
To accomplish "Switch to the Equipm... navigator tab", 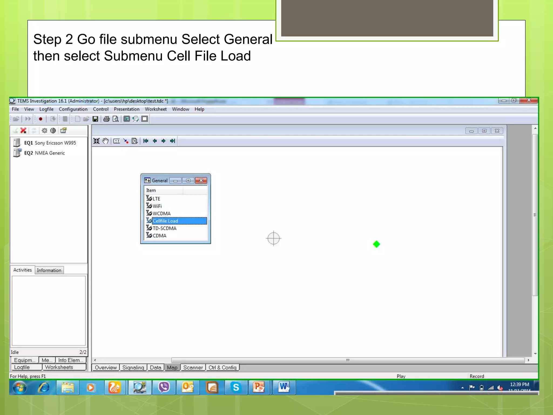I will (x=25, y=360).
